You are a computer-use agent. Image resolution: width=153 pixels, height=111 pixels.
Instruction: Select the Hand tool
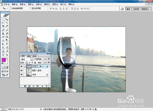pos(3,55)
